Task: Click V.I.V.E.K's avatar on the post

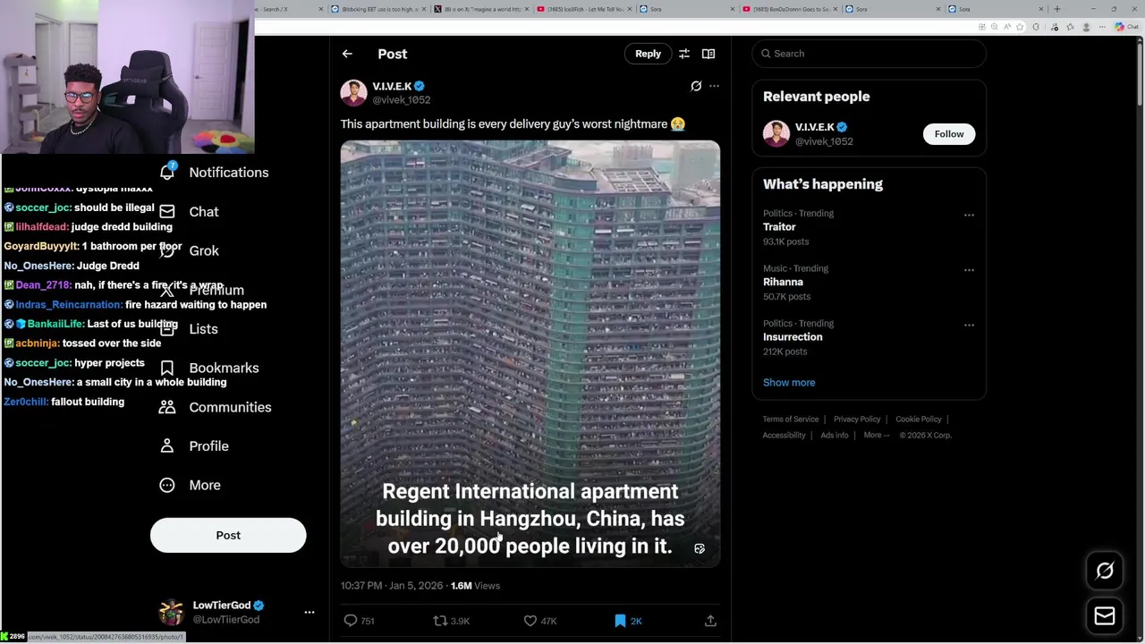Action: pos(353,92)
